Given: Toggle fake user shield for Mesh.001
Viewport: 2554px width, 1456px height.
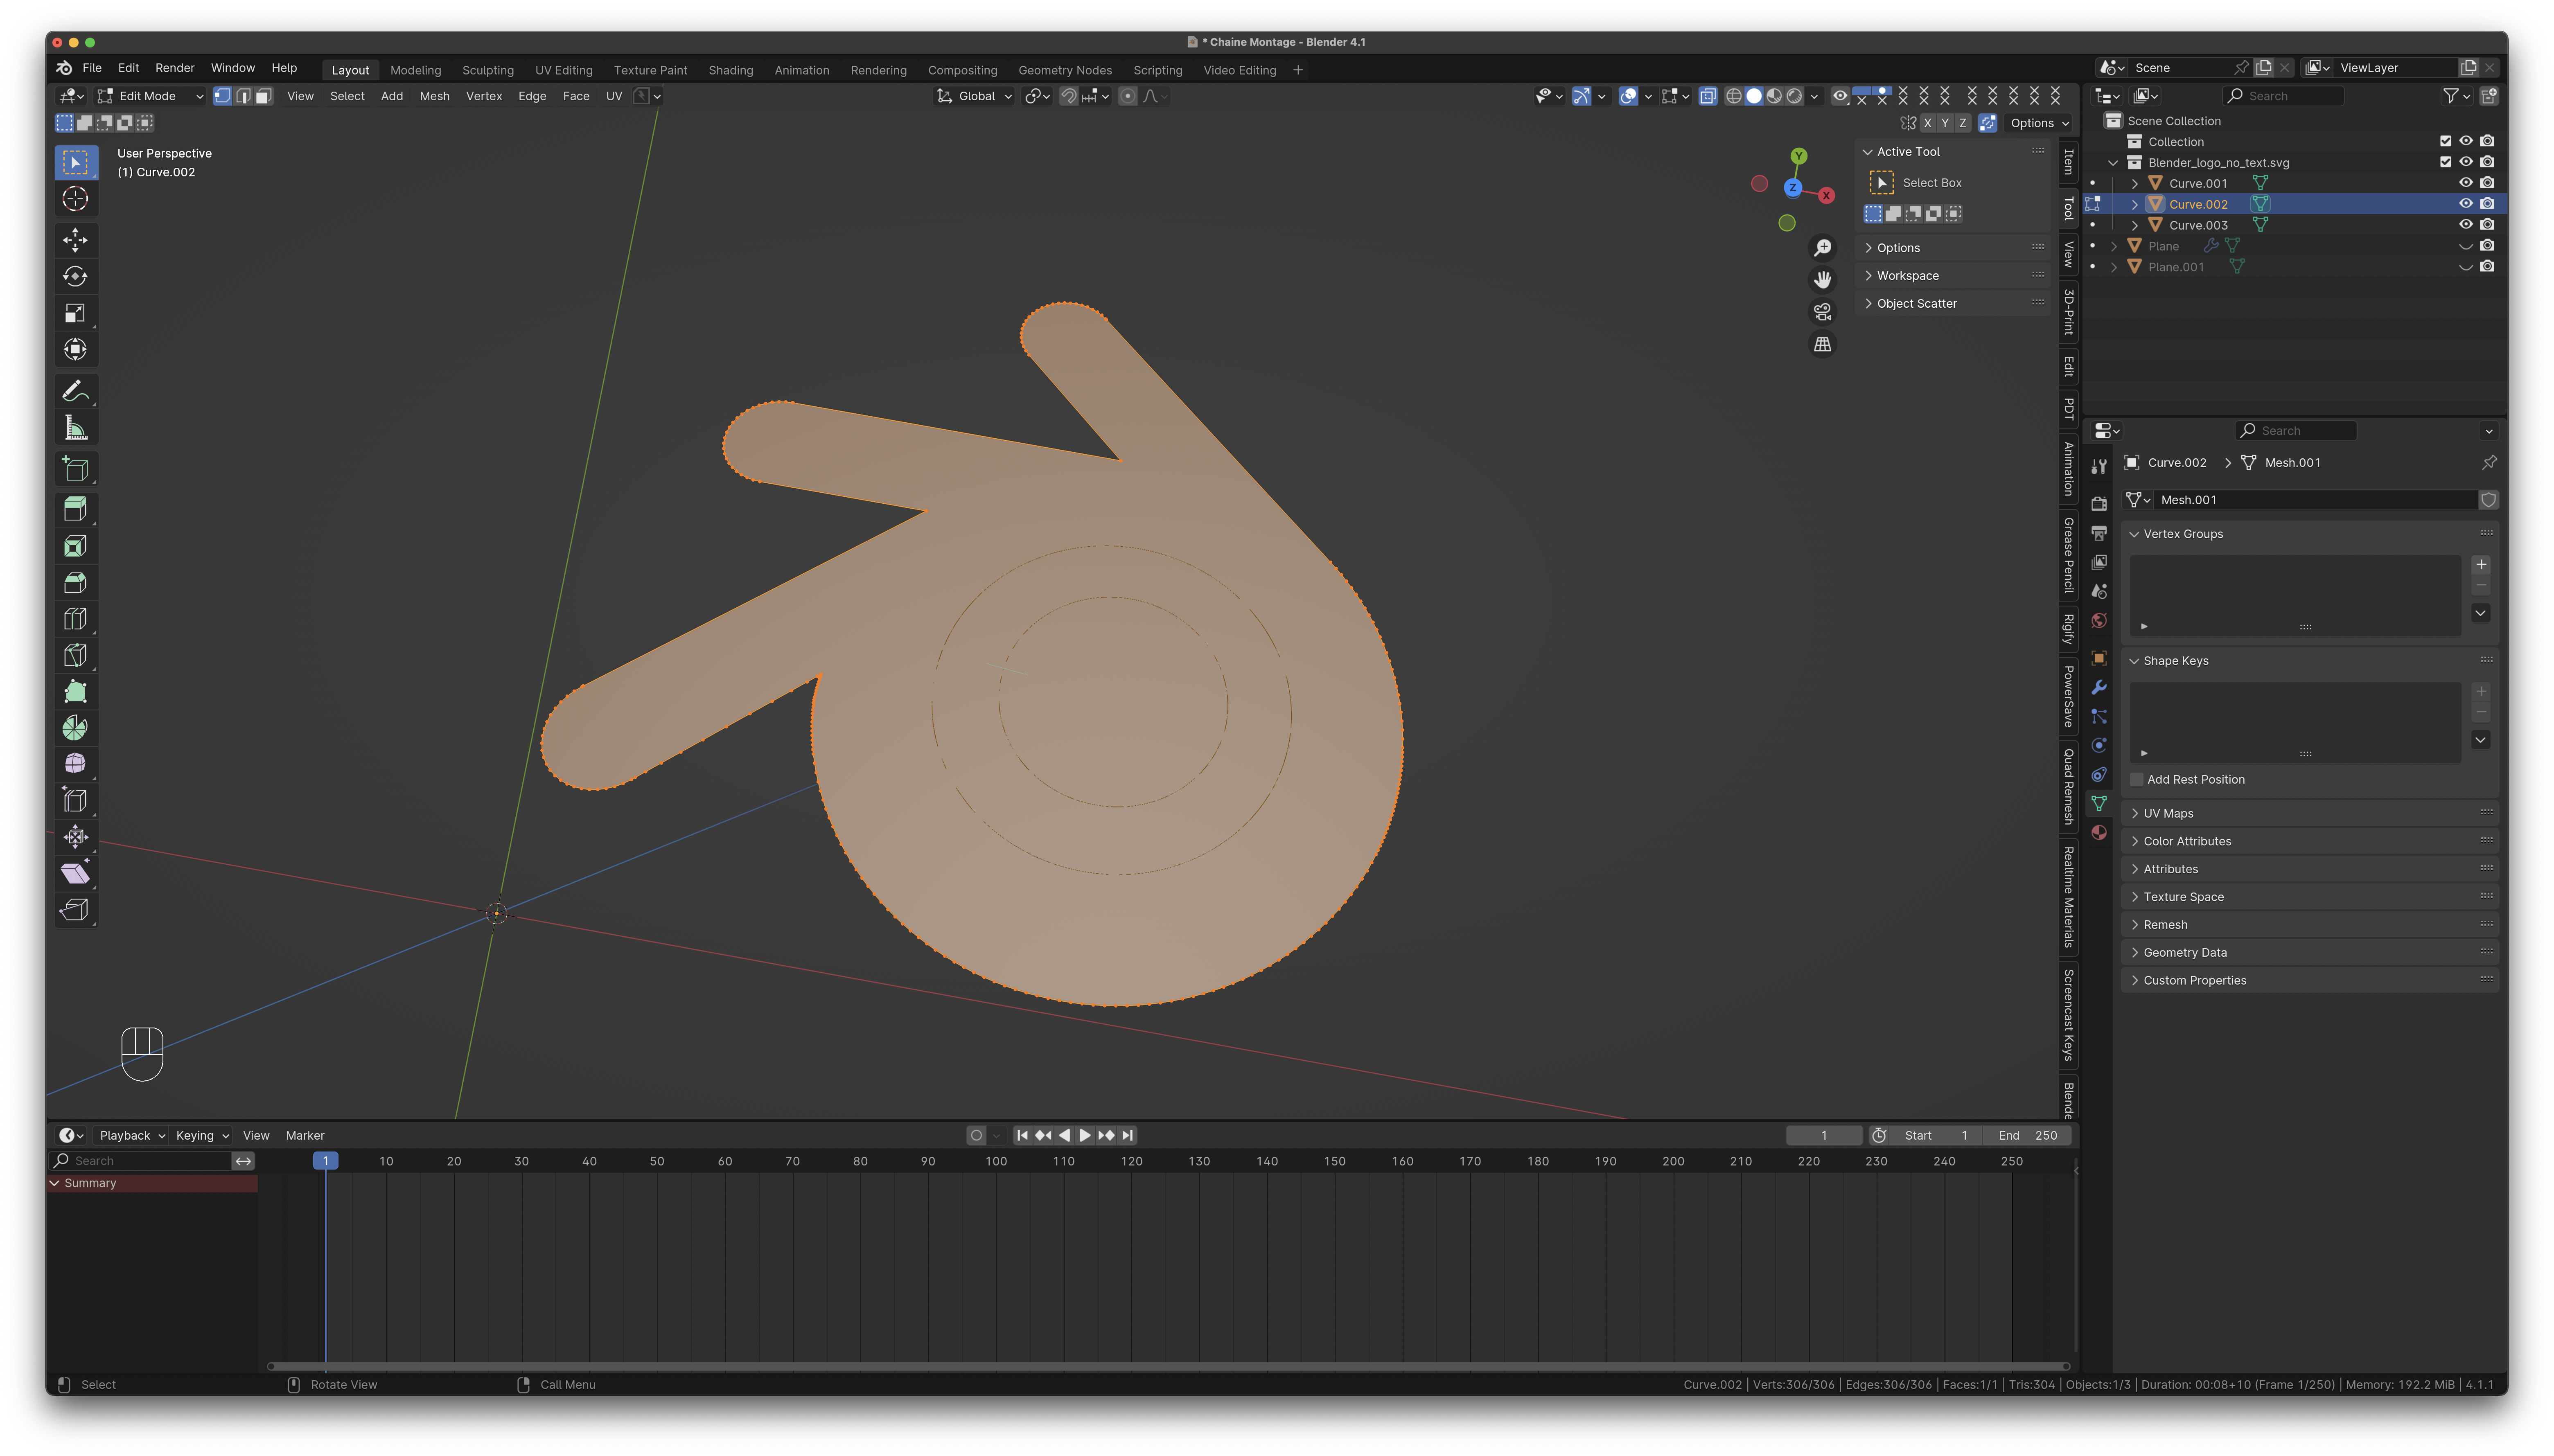Looking at the screenshot, I should coord(2489,500).
